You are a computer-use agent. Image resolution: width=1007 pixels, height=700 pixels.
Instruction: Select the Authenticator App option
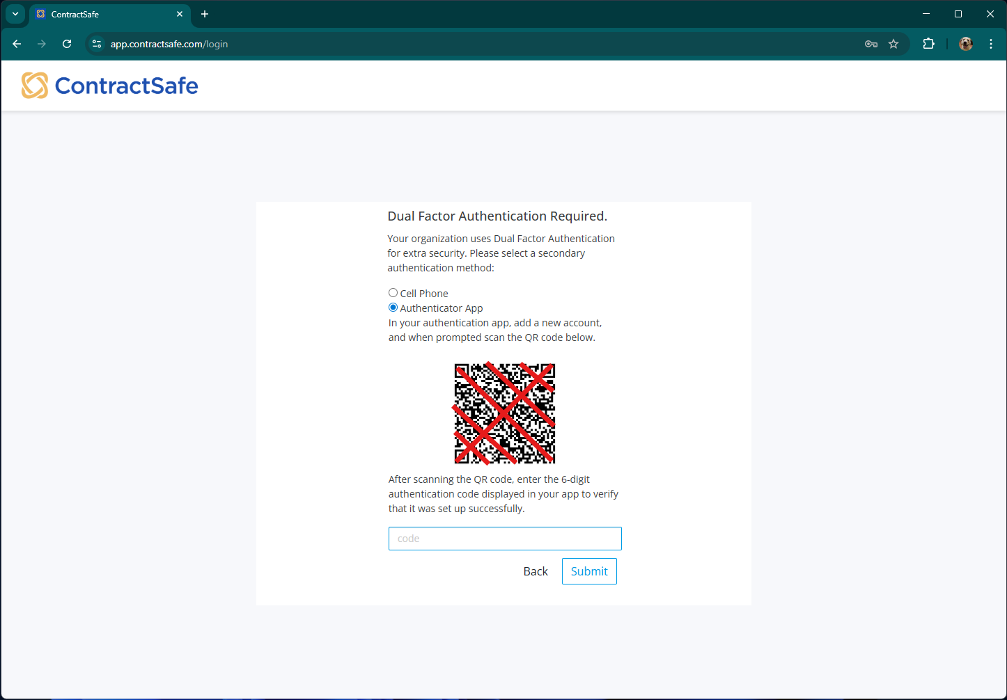pyautogui.click(x=393, y=307)
